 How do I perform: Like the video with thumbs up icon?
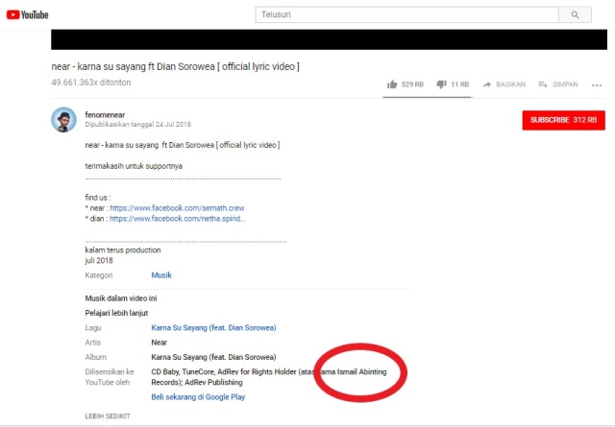click(392, 84)
